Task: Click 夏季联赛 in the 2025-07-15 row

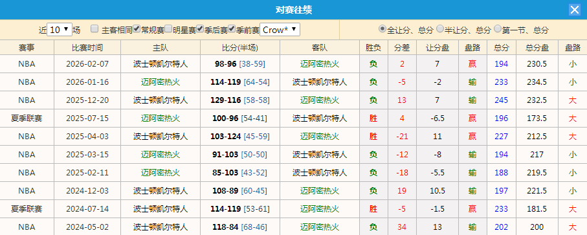Action: pos(27,118)
